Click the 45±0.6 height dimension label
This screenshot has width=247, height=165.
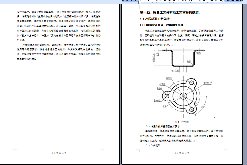point(154,58)
